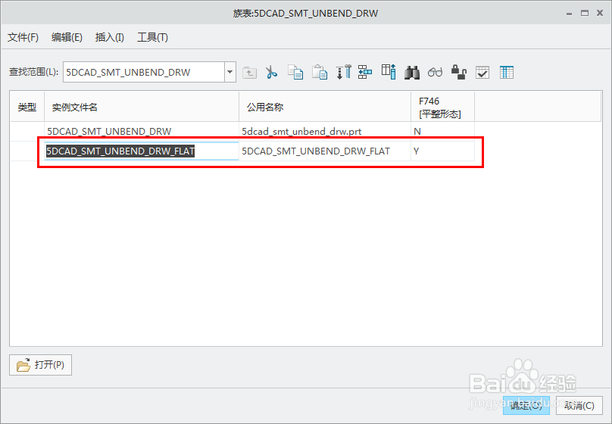Click the Cut scissors icon
Screen dimensions: 612x424
(271, 72)
